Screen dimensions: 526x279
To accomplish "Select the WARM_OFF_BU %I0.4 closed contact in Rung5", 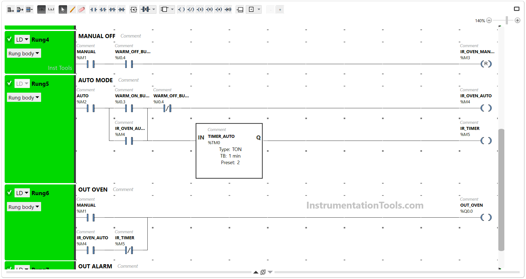I will [167, 108].
